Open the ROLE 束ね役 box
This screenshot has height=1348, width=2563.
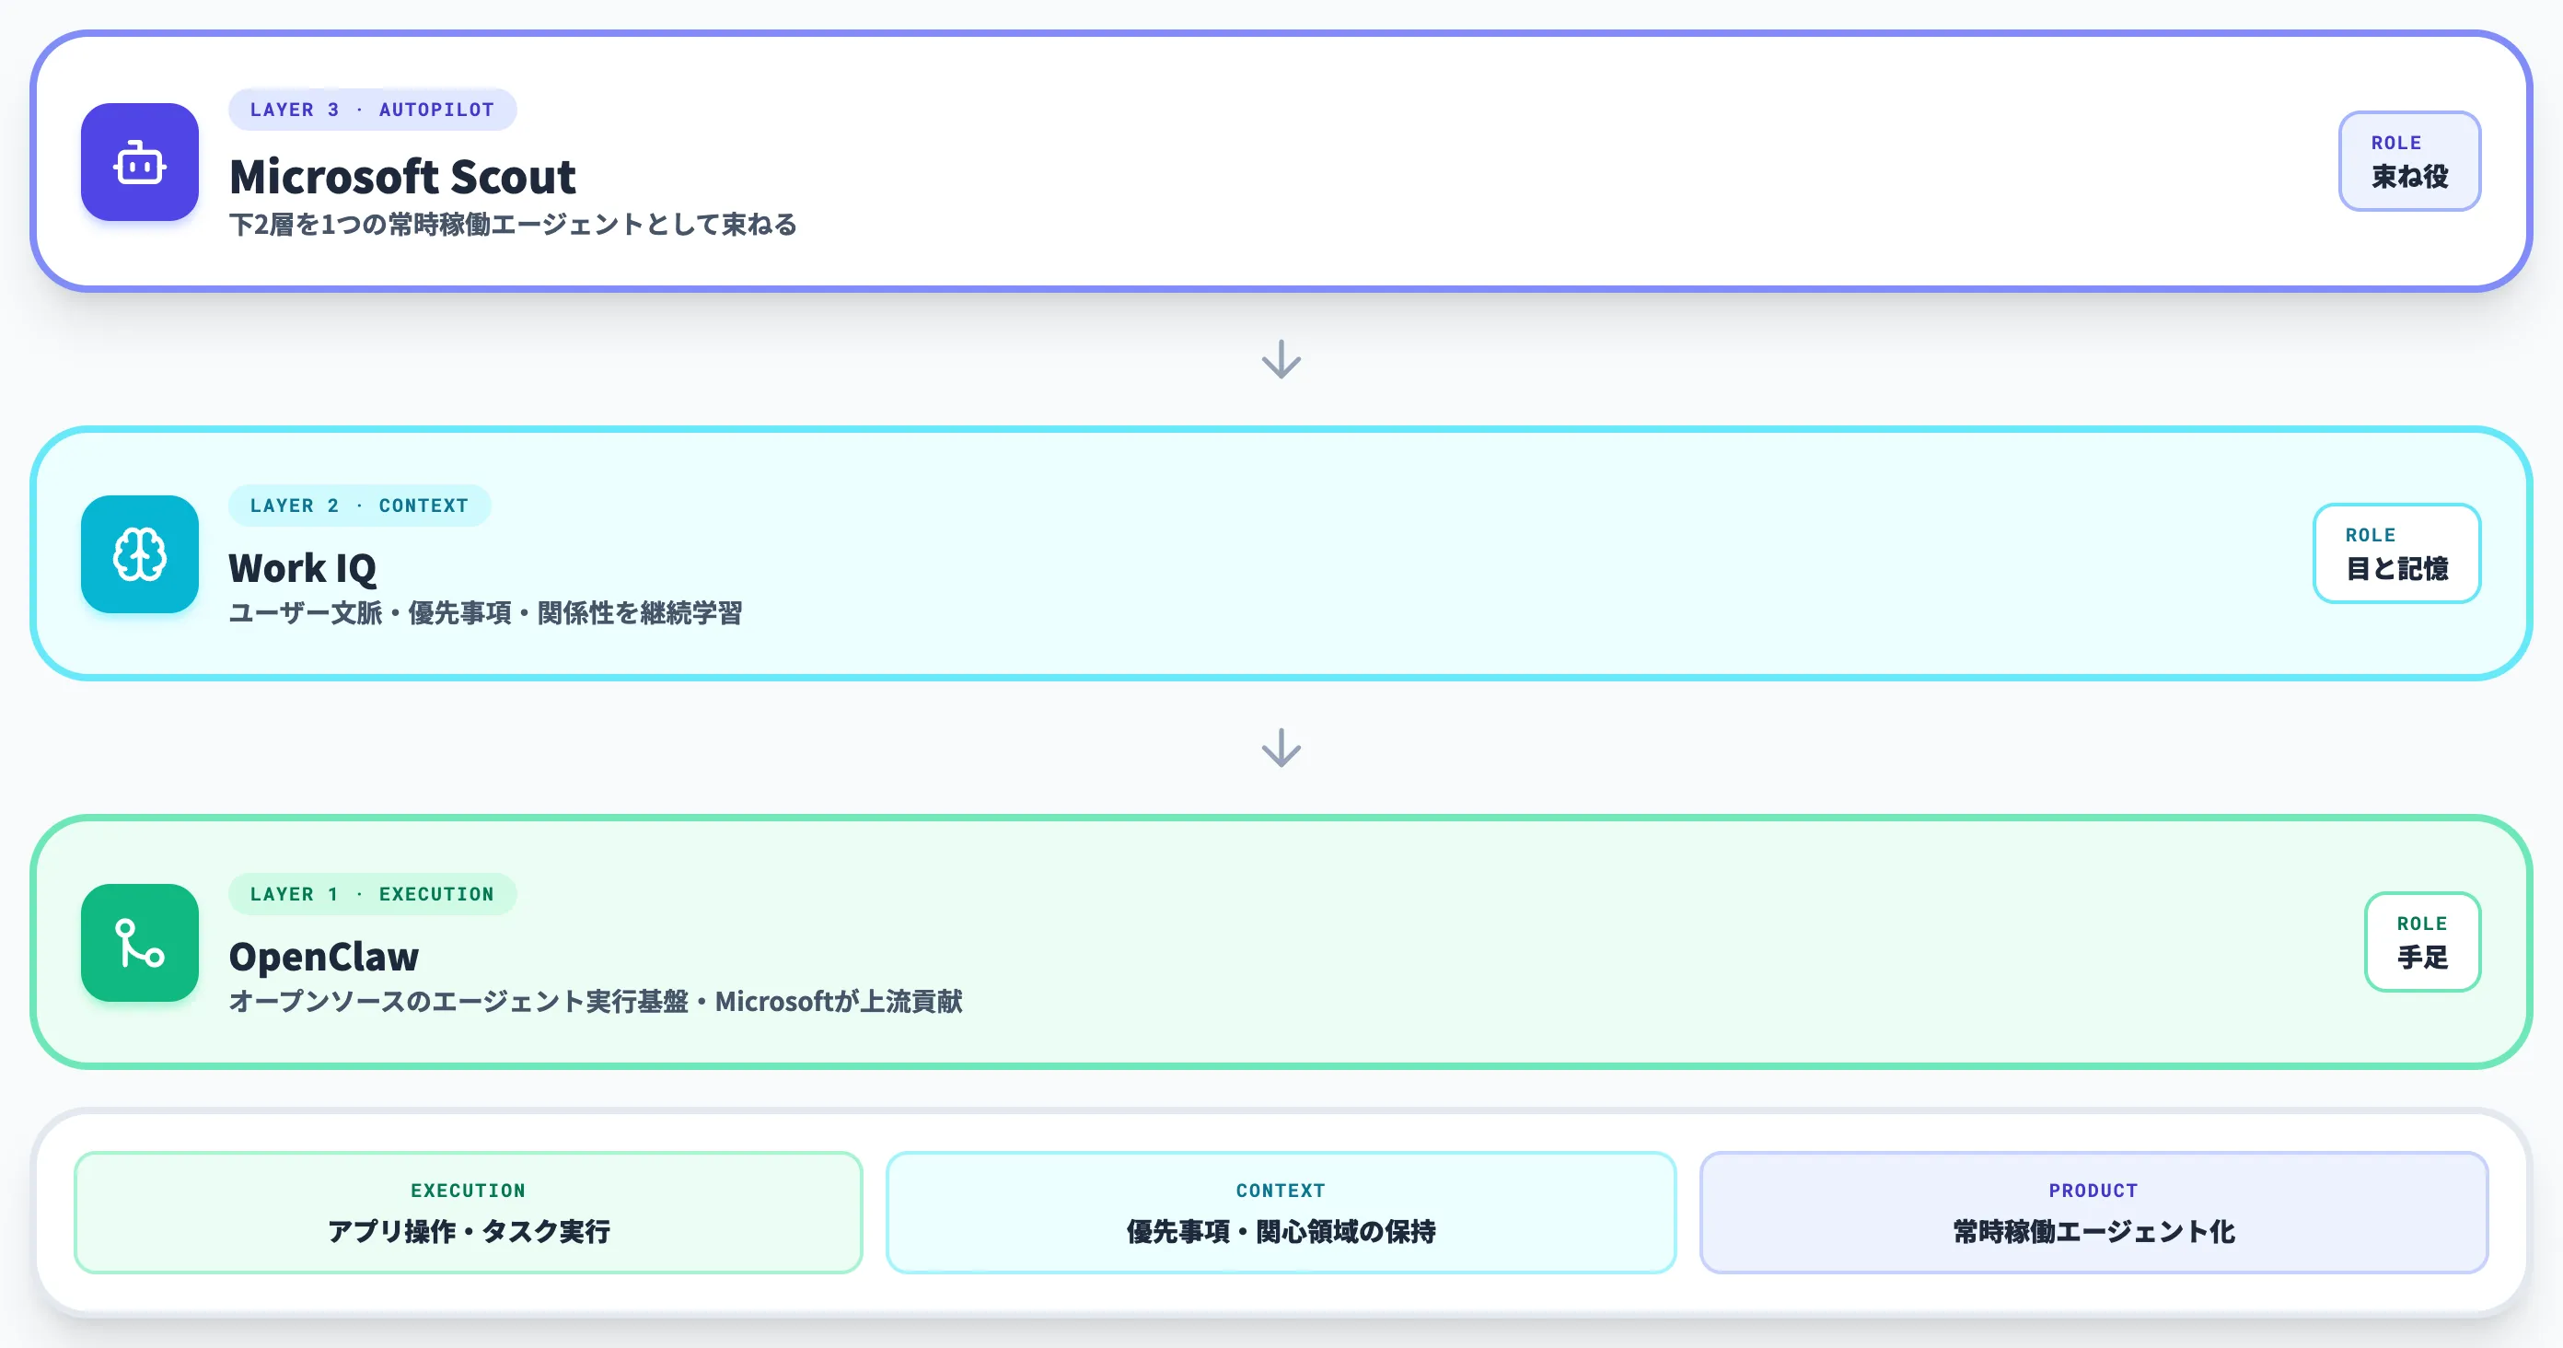2408,160
